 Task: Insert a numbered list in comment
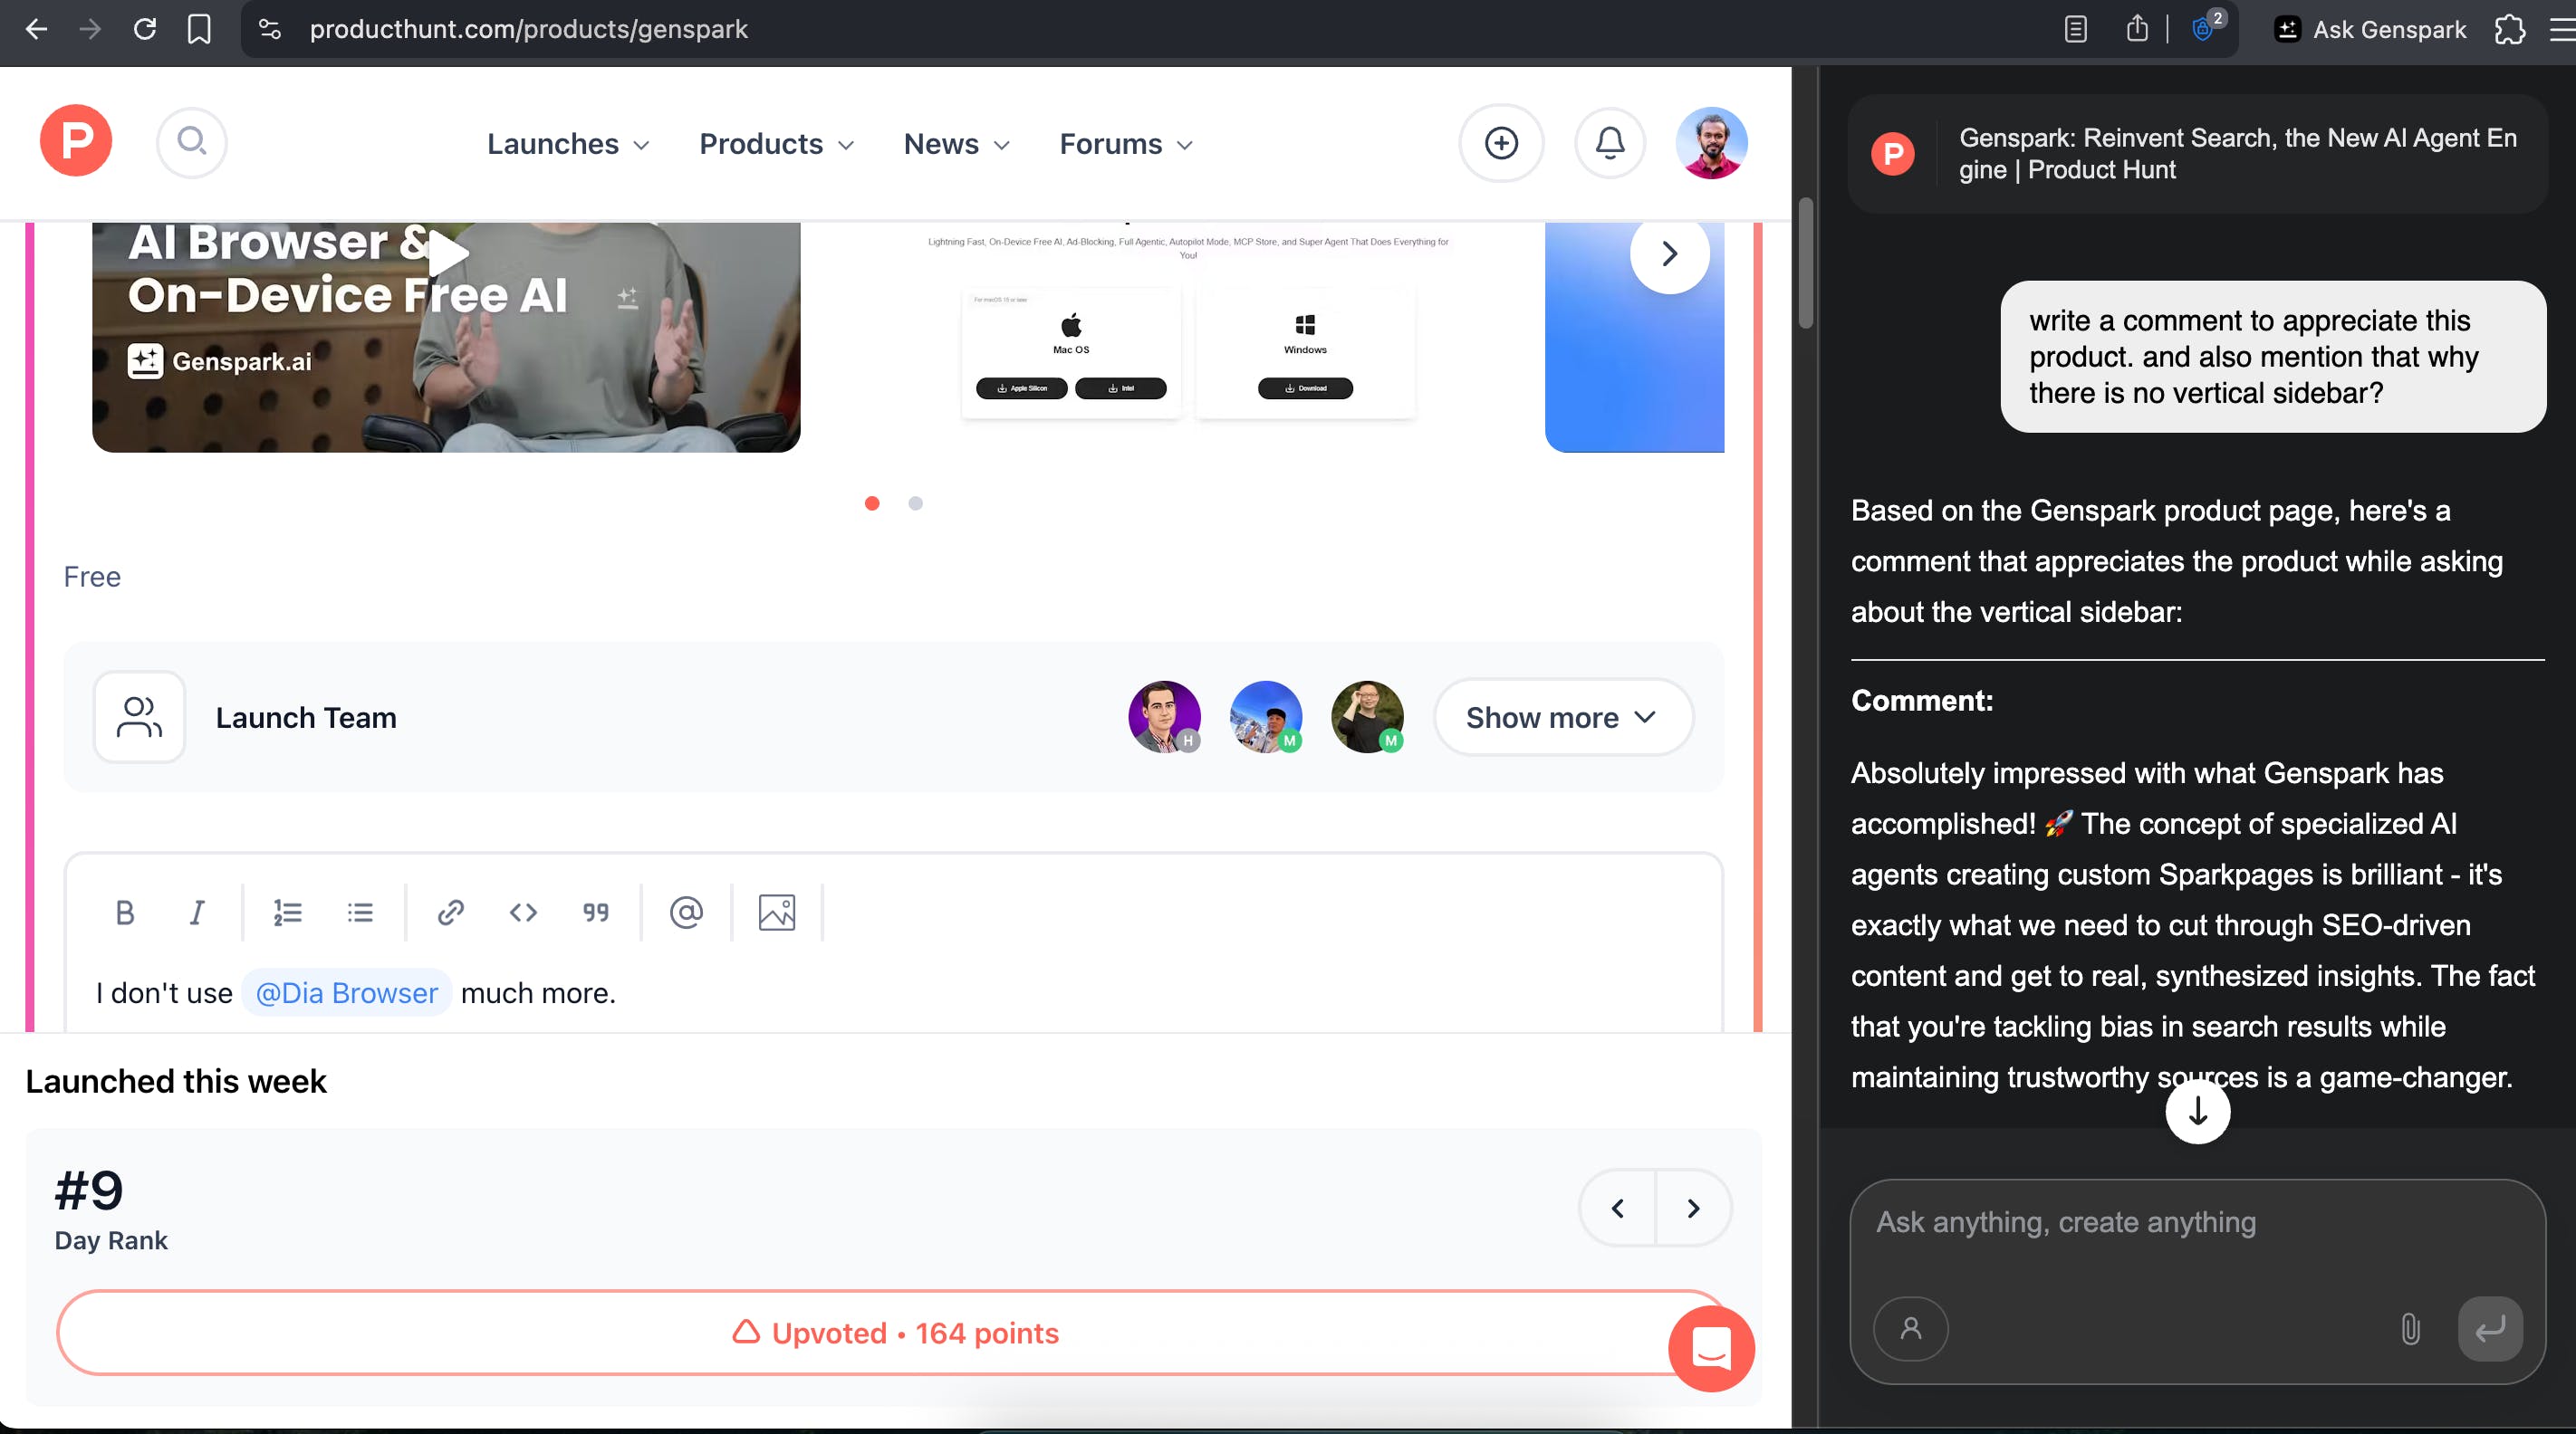tap(288, 913)
